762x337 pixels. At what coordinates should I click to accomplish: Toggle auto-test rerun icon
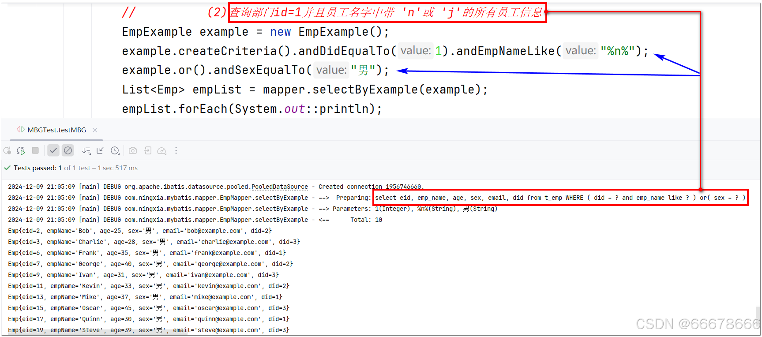click(x=21, y=151)
